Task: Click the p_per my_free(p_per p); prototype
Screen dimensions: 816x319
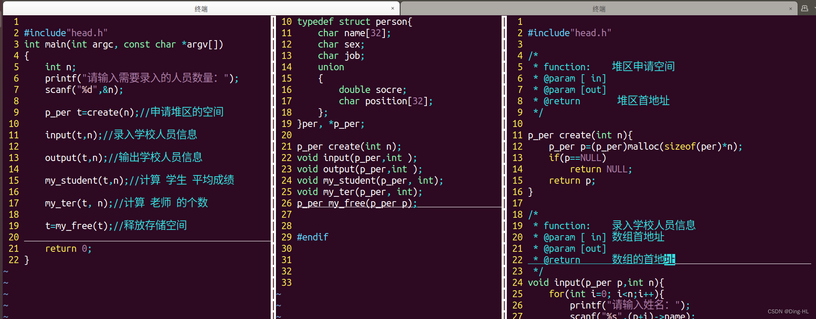Action: [357, 203]
